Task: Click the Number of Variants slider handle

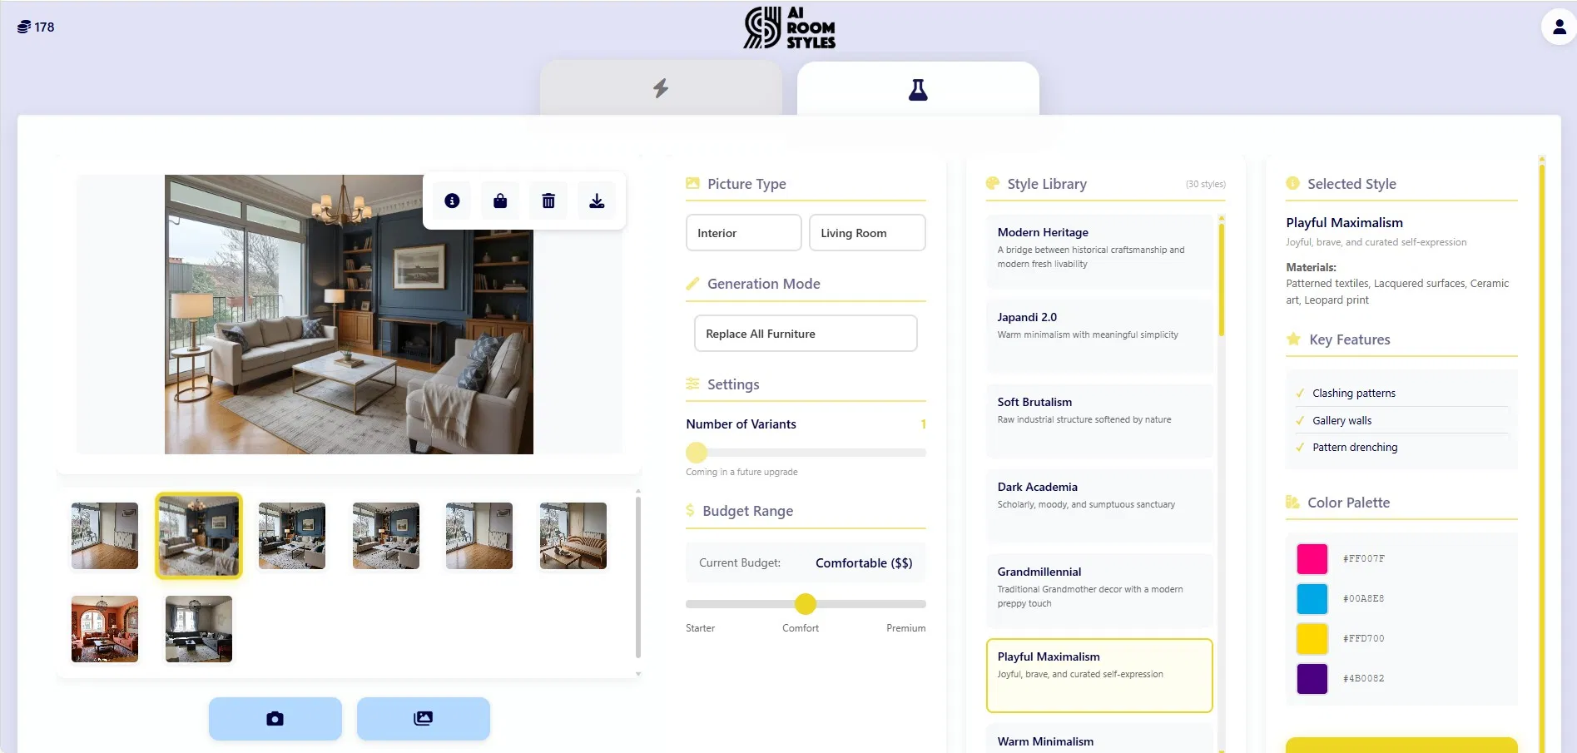Action: [697, 453]
